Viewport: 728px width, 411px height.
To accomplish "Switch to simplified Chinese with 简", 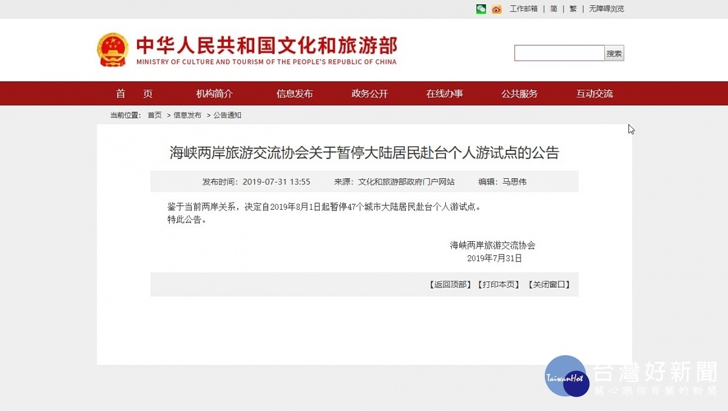I will pos(554,9).
